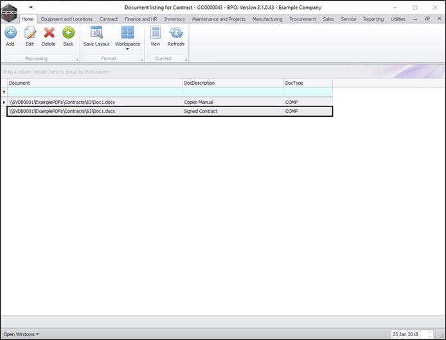Click the green Back arrow icon
The width and height of the screenshot is (446, 340).
tap(68, 33)
